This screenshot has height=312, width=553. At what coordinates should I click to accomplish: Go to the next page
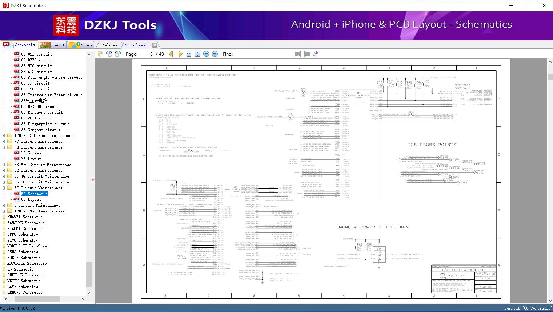(x=180, y=54)
